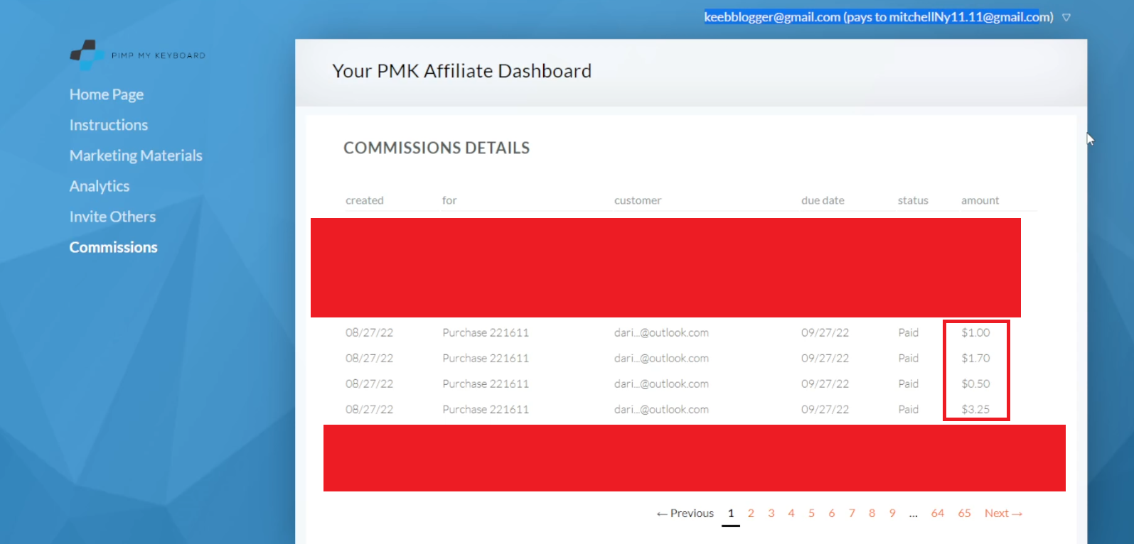Click the 'for' column header
This screenshot has width=1134, height=544.
pos(449,200)
